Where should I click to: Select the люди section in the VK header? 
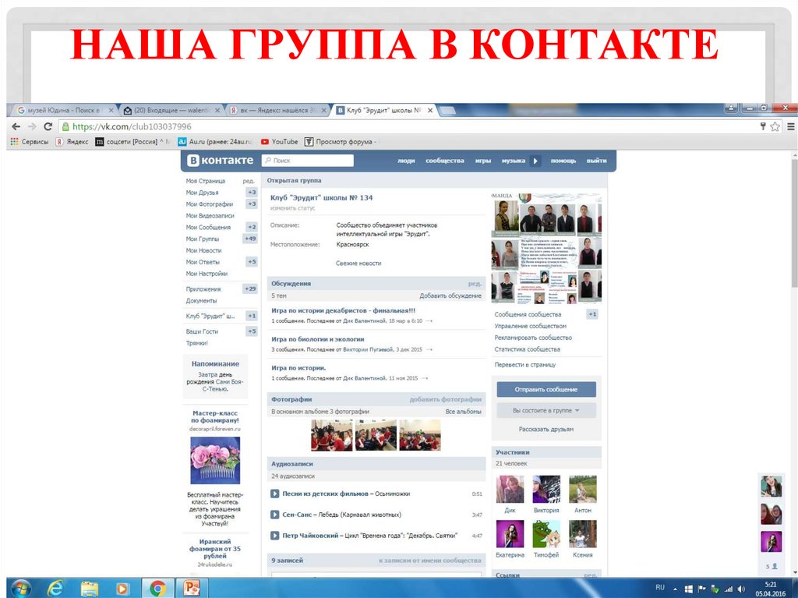[x=406, y=160]
